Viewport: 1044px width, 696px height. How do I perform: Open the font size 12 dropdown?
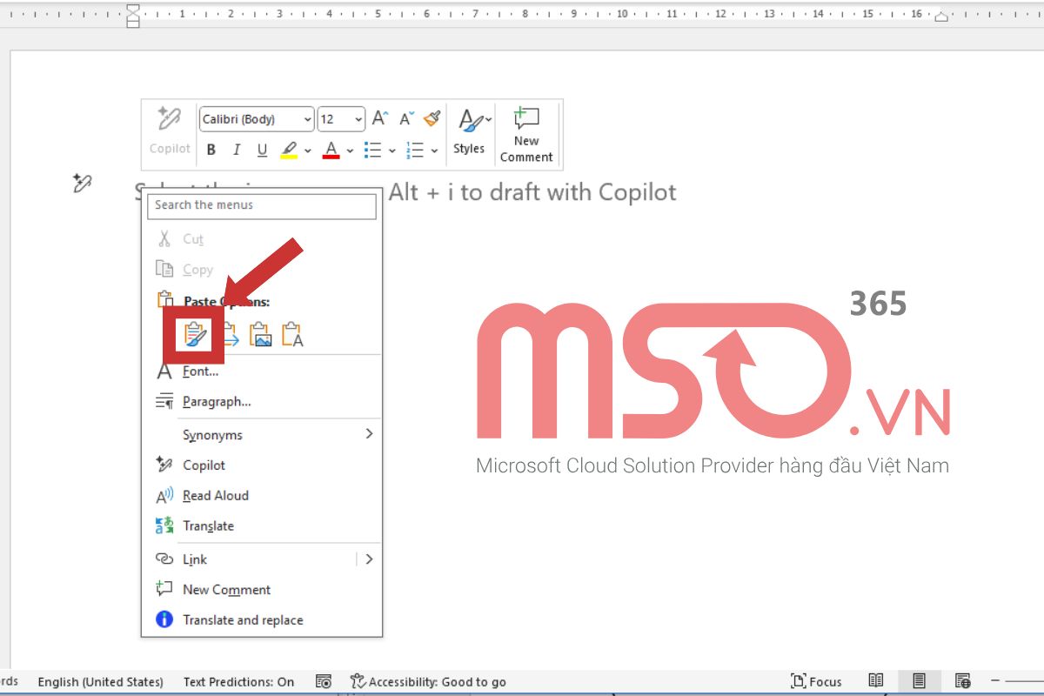341,119
